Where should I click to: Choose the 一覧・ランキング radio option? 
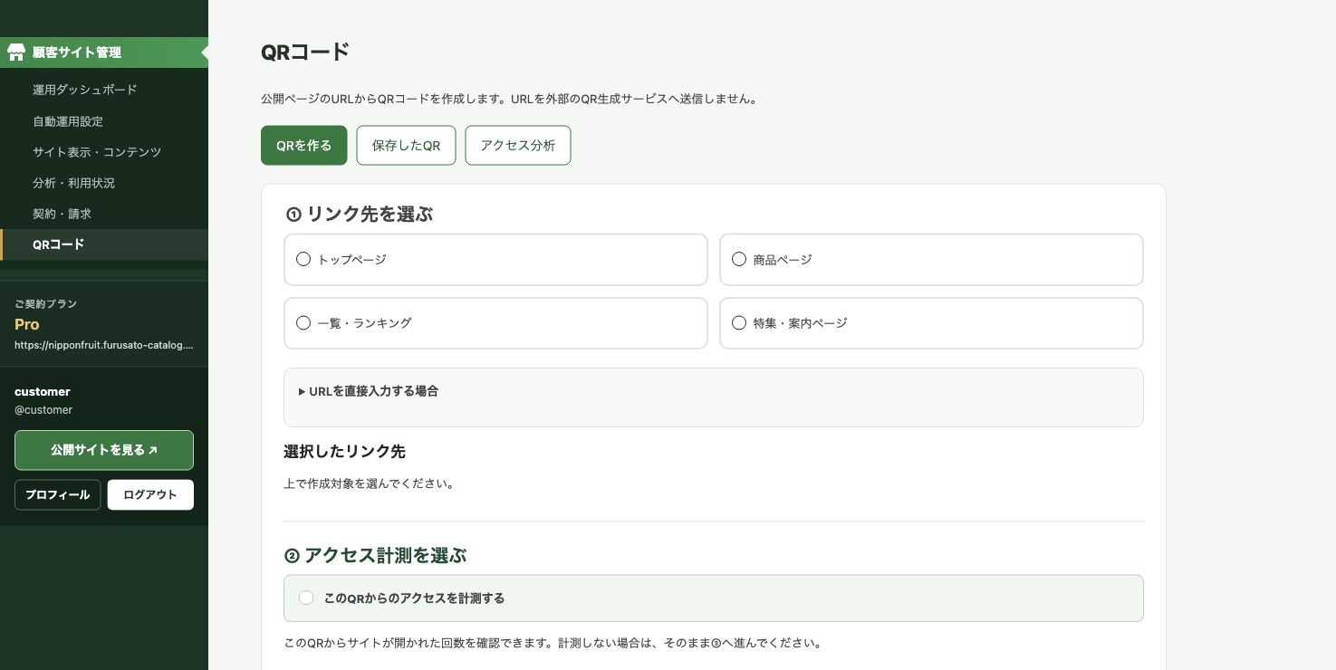tap(303, 322)
